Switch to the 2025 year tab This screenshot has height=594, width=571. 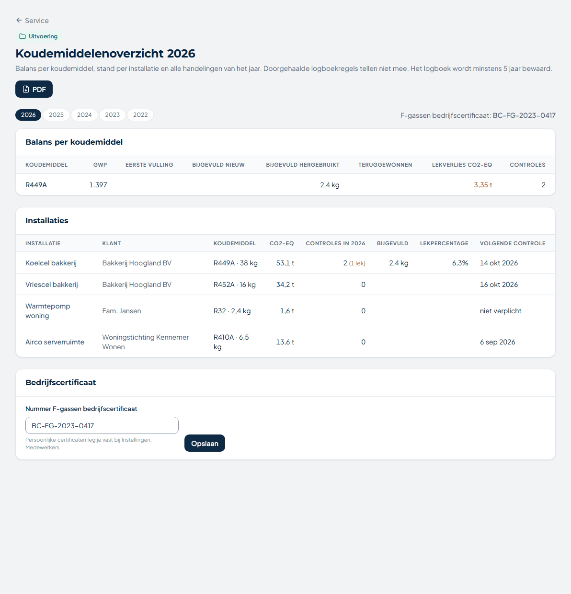pyautogui.click(x=57, y=115)
